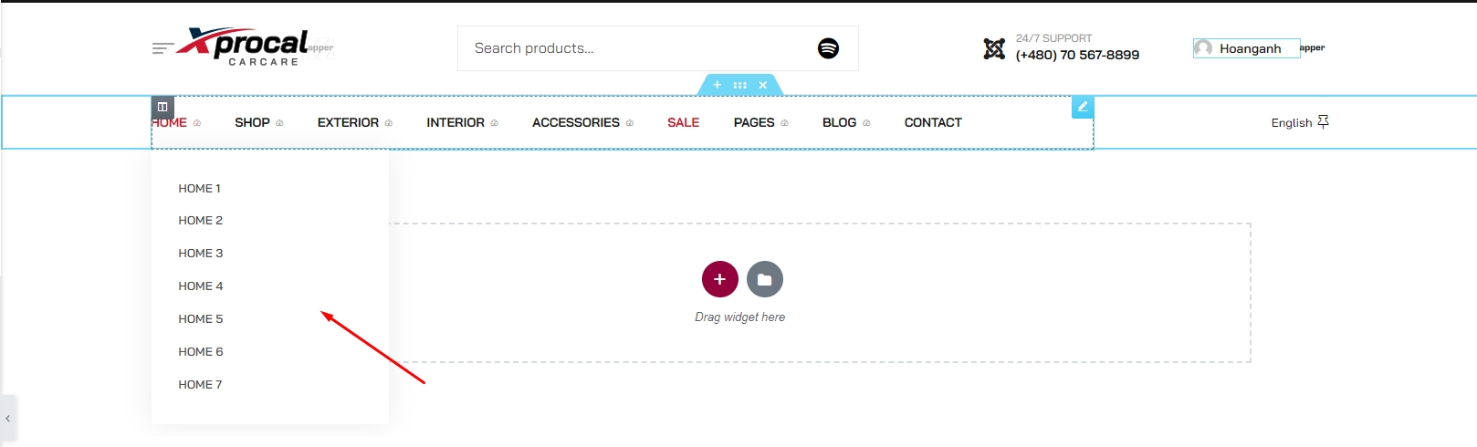
Task: Open the English language switcher
Action: point(1299,122)
